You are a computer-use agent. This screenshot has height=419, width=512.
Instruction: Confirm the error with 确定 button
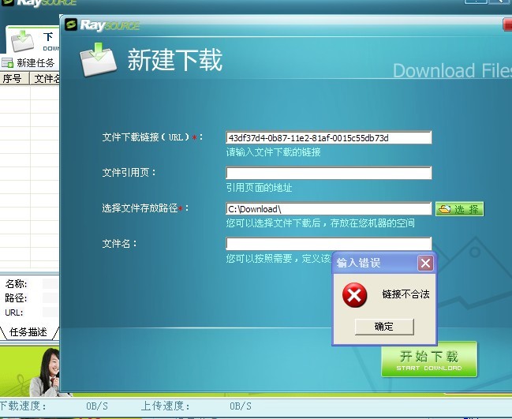tap(384, 327)
